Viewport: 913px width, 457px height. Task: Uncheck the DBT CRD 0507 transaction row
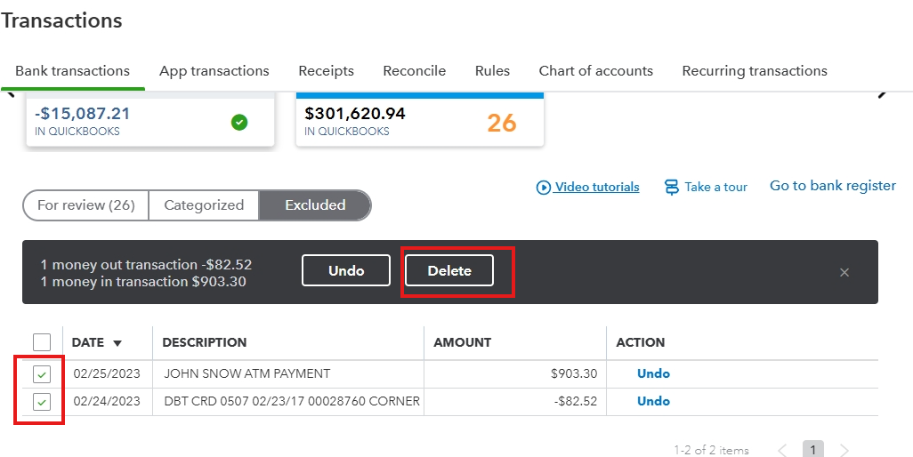coord(42,402)
